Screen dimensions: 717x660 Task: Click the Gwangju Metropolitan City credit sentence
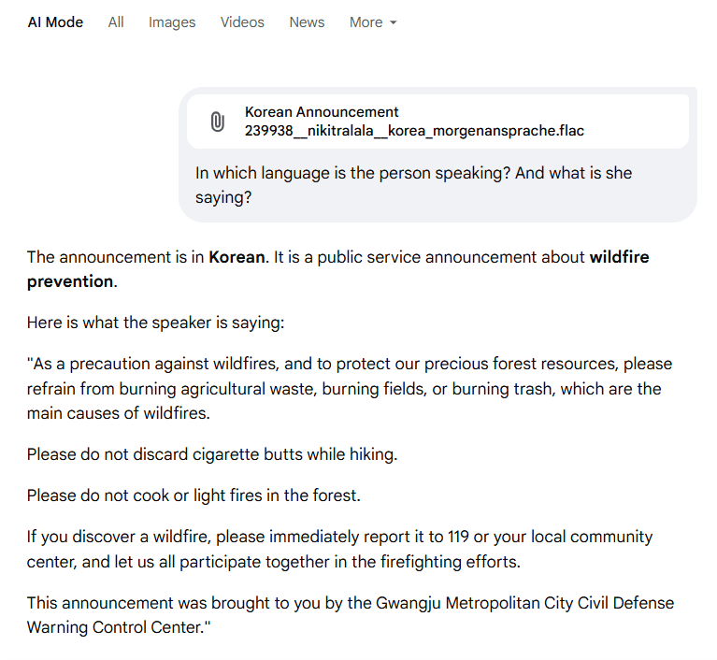click(x=351, y=615)
